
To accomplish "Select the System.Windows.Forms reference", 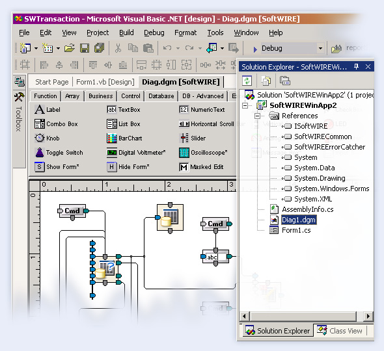I will point(331,188).
